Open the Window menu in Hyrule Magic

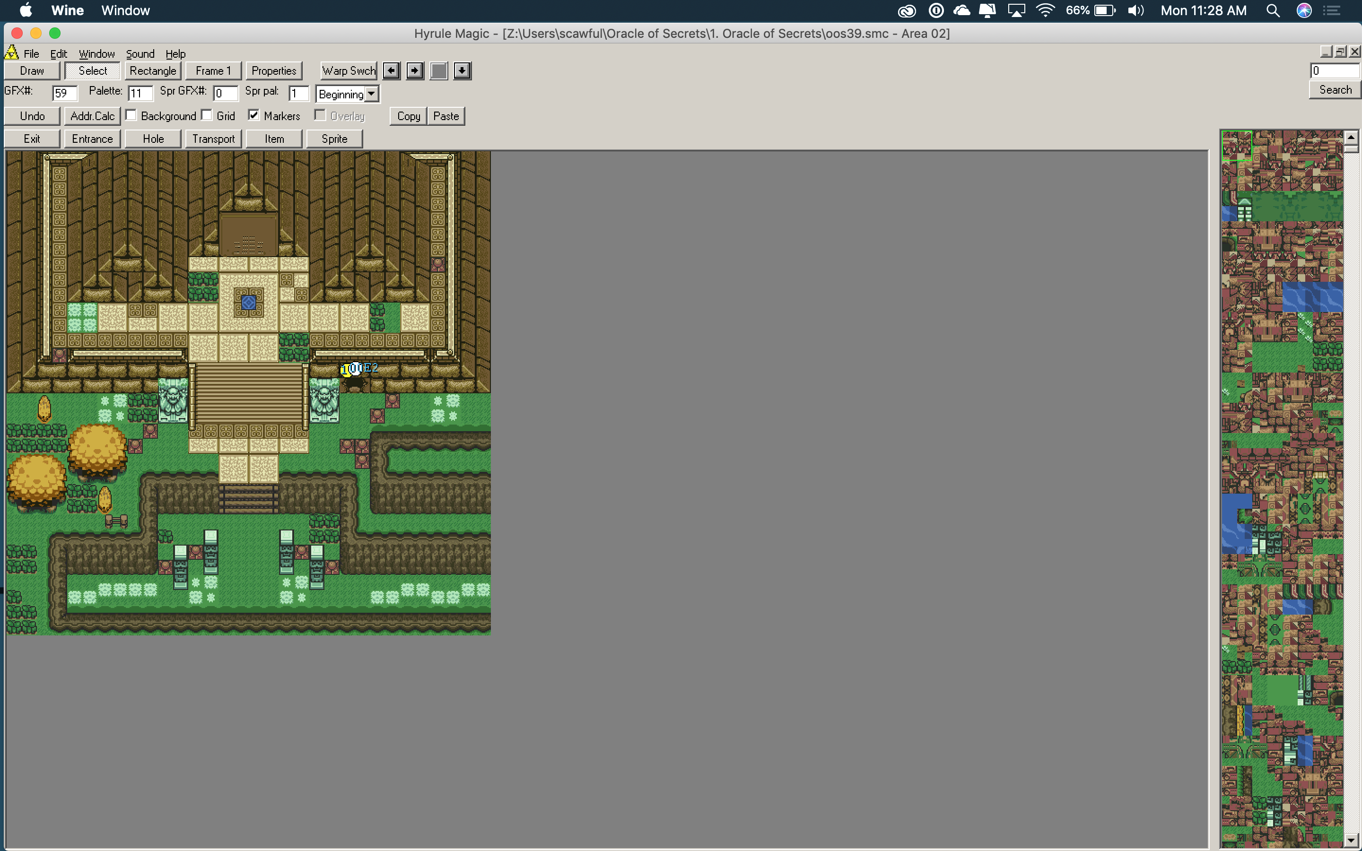tap(97, 54)
